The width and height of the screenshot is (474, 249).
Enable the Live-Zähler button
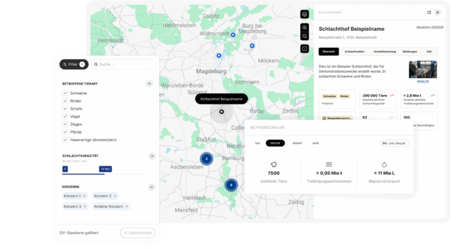[x=394, y=143]
